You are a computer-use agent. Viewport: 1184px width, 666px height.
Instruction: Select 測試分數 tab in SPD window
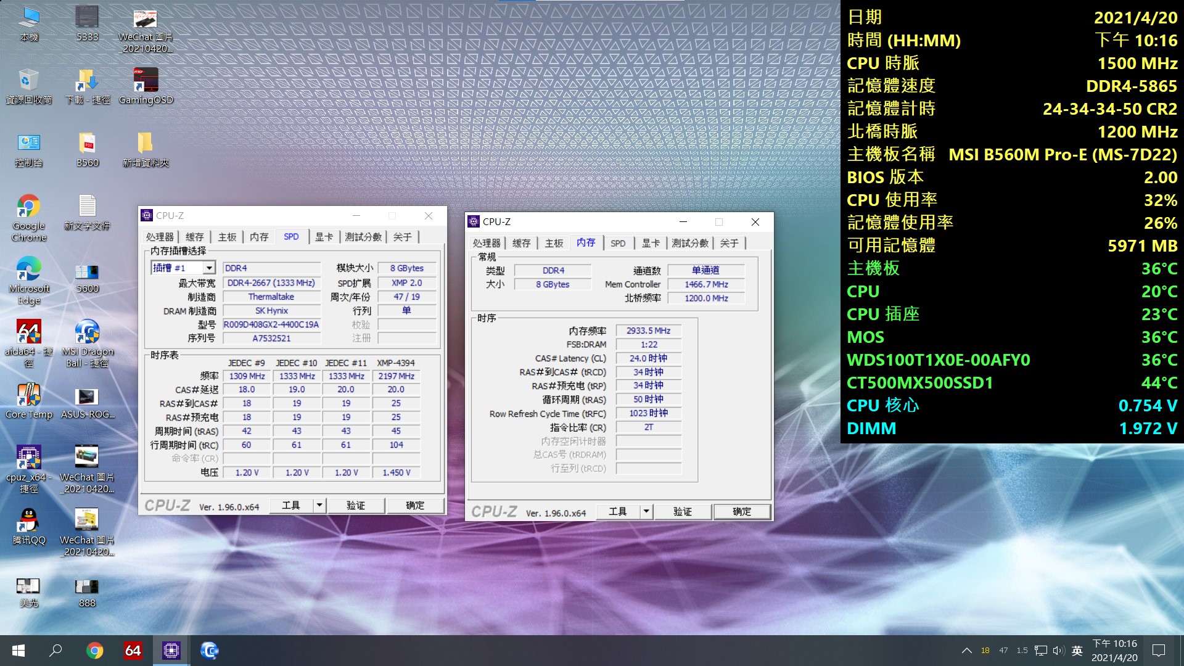pos(363,237)
